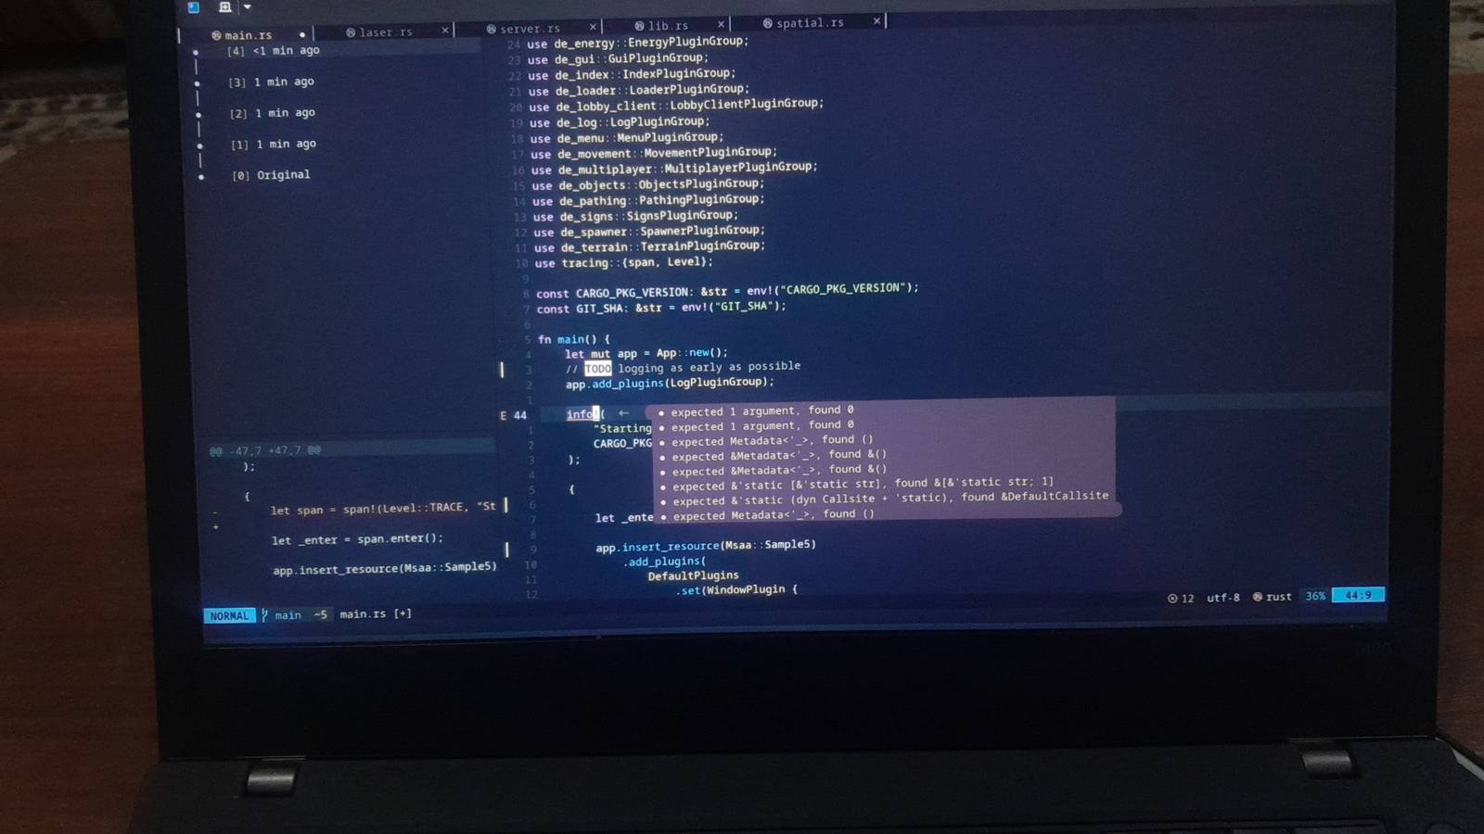The width and height of the screenshot is (1484, 834).
Task: Select the [0] Original undo entry
Action: click(x=271, y=174)
